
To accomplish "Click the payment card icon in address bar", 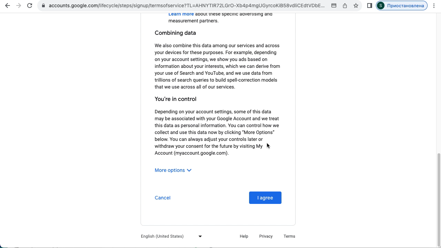I will click(x=334, y=6).
